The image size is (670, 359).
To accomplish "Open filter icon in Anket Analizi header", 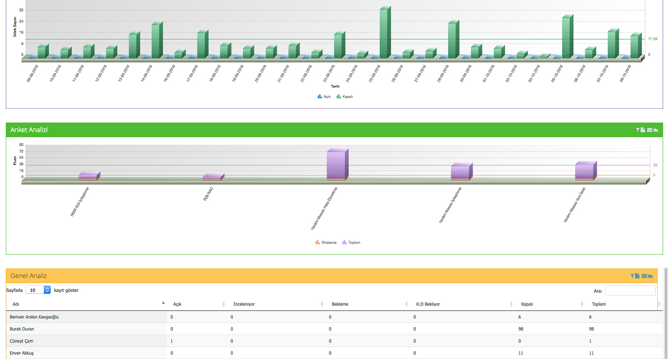I will (638, 130).
